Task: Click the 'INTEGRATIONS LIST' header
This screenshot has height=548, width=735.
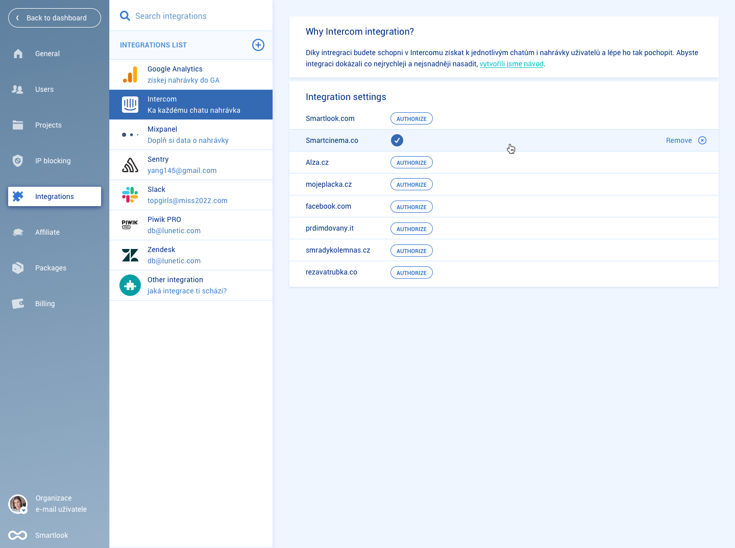Action: [x=153, y=45]
